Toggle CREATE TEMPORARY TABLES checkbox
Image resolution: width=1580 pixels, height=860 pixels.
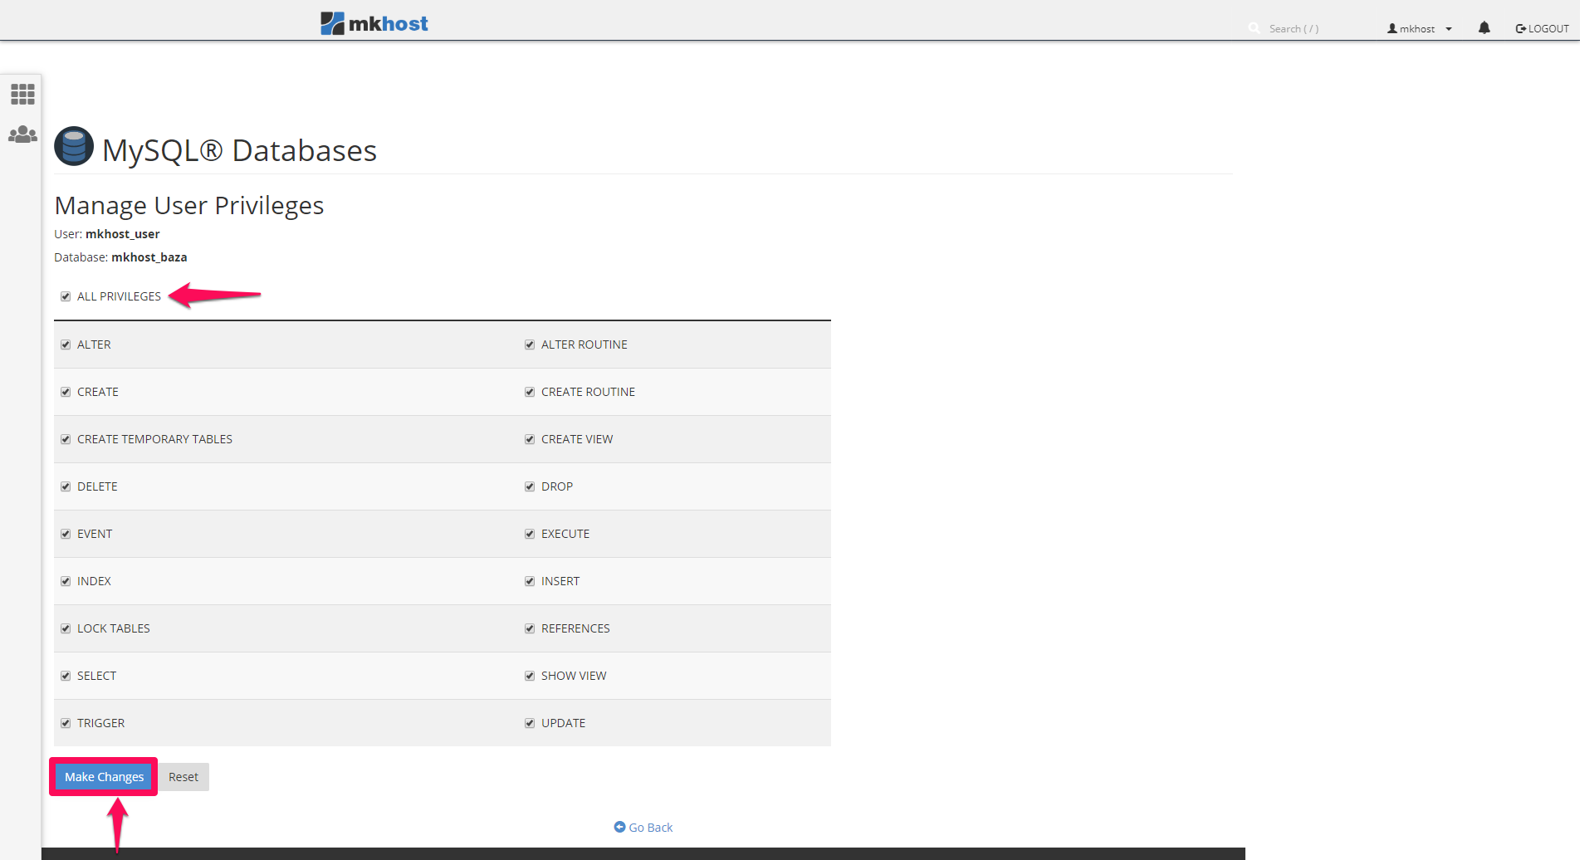(66, 439)
